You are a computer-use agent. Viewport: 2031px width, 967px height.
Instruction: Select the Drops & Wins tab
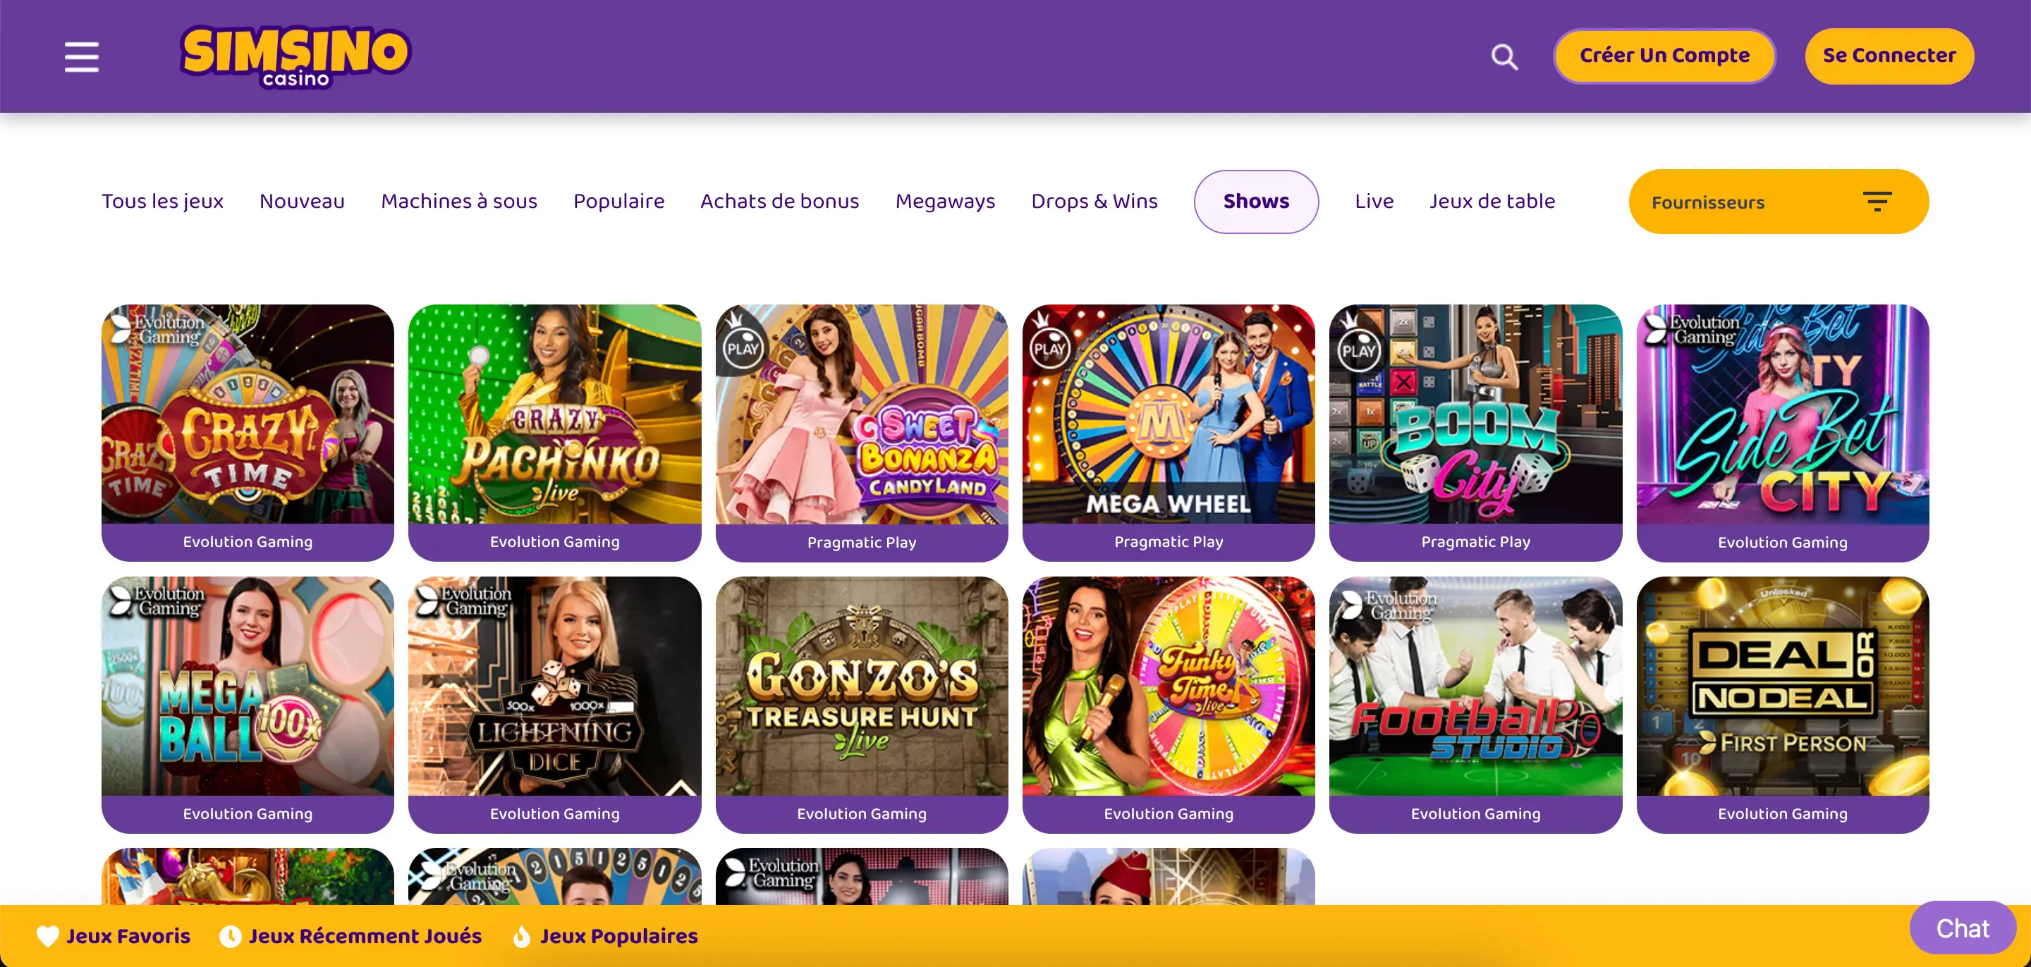point(1094,202)
